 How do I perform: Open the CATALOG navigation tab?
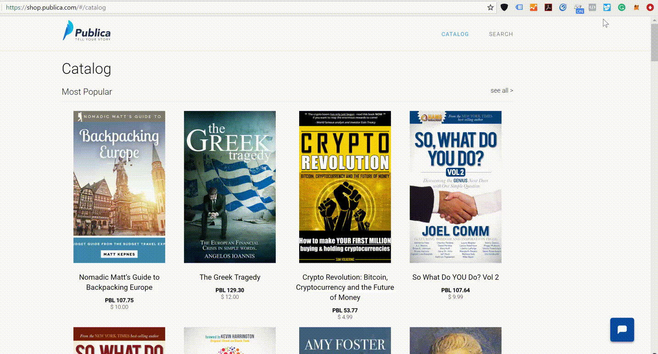pos(455,34)
